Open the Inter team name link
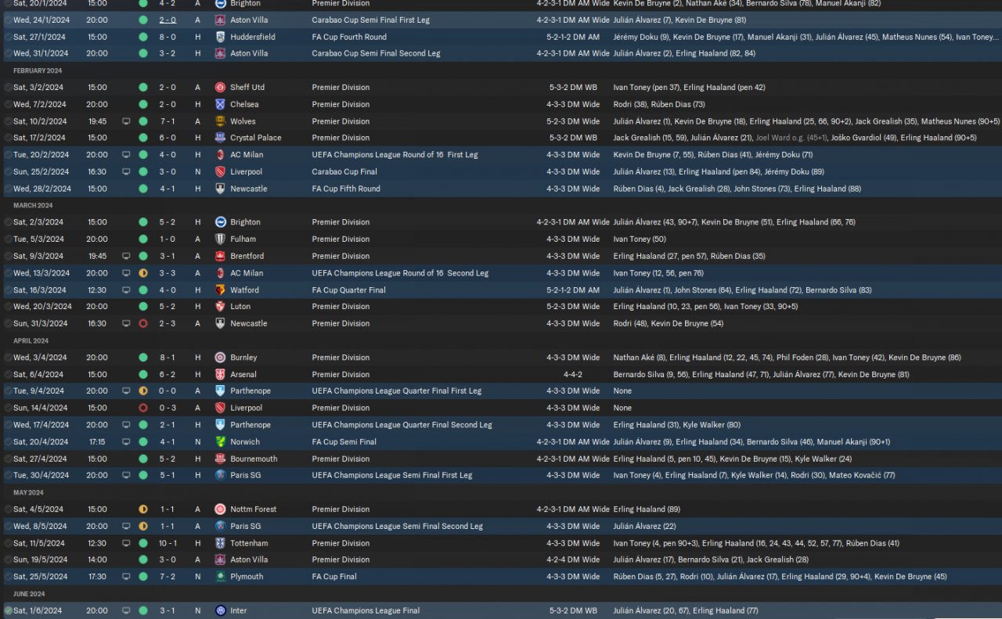The height and width of the screenshot is (619, 1002). (240, 611)
